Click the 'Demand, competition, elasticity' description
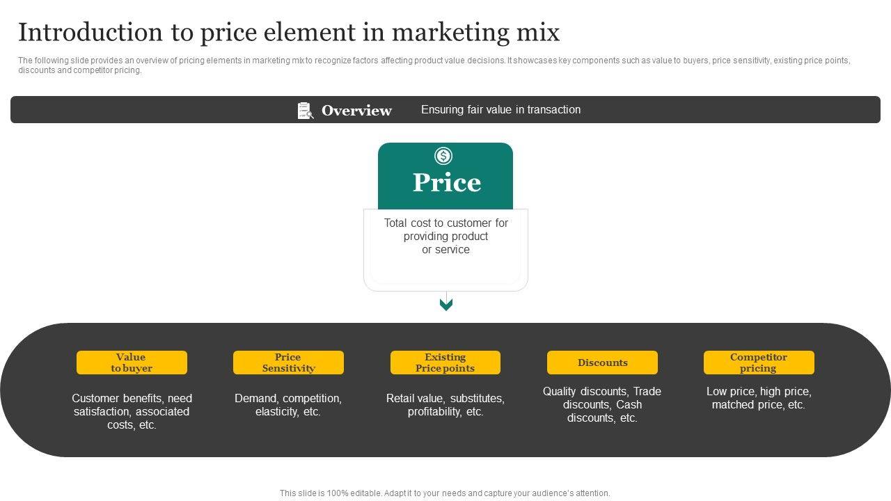Screen dimensions: 891x501 288,405
